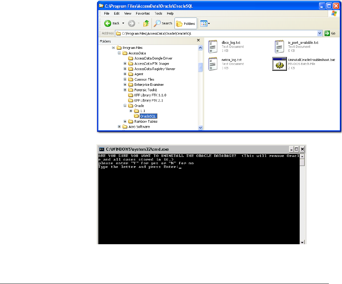Expand the Acro Software node
This screenshot has width=342, height=284.
point(119,127)
